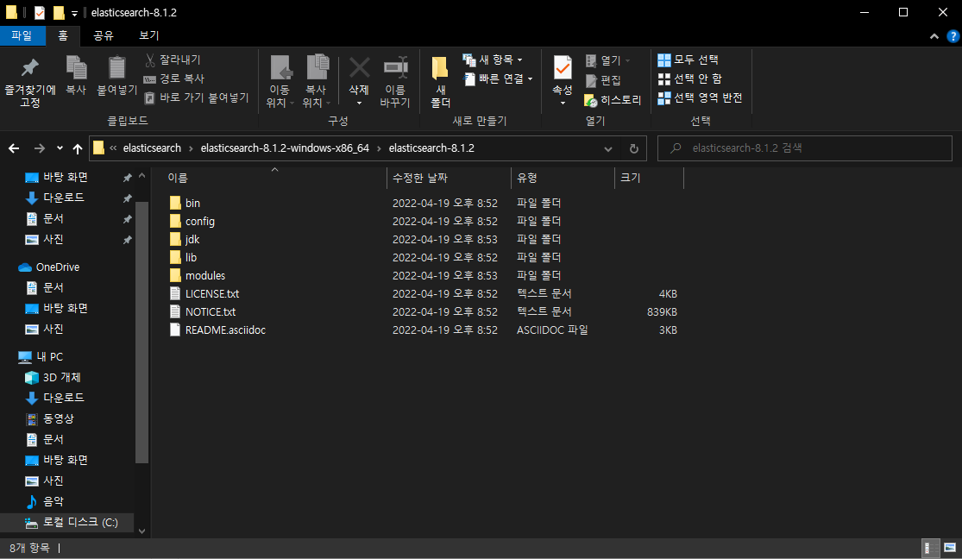962x559 pixels.
Task: Switch to the Home (홈) tab
Action: coord(63,35)
